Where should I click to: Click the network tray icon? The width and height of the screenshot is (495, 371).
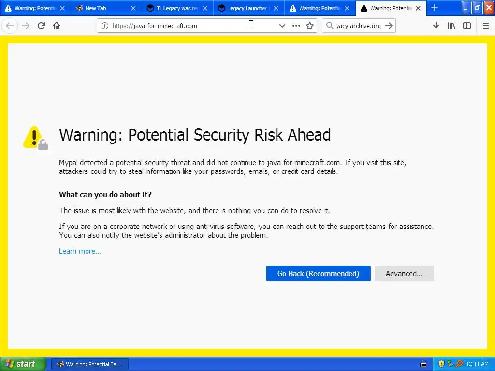pos(451,364)
